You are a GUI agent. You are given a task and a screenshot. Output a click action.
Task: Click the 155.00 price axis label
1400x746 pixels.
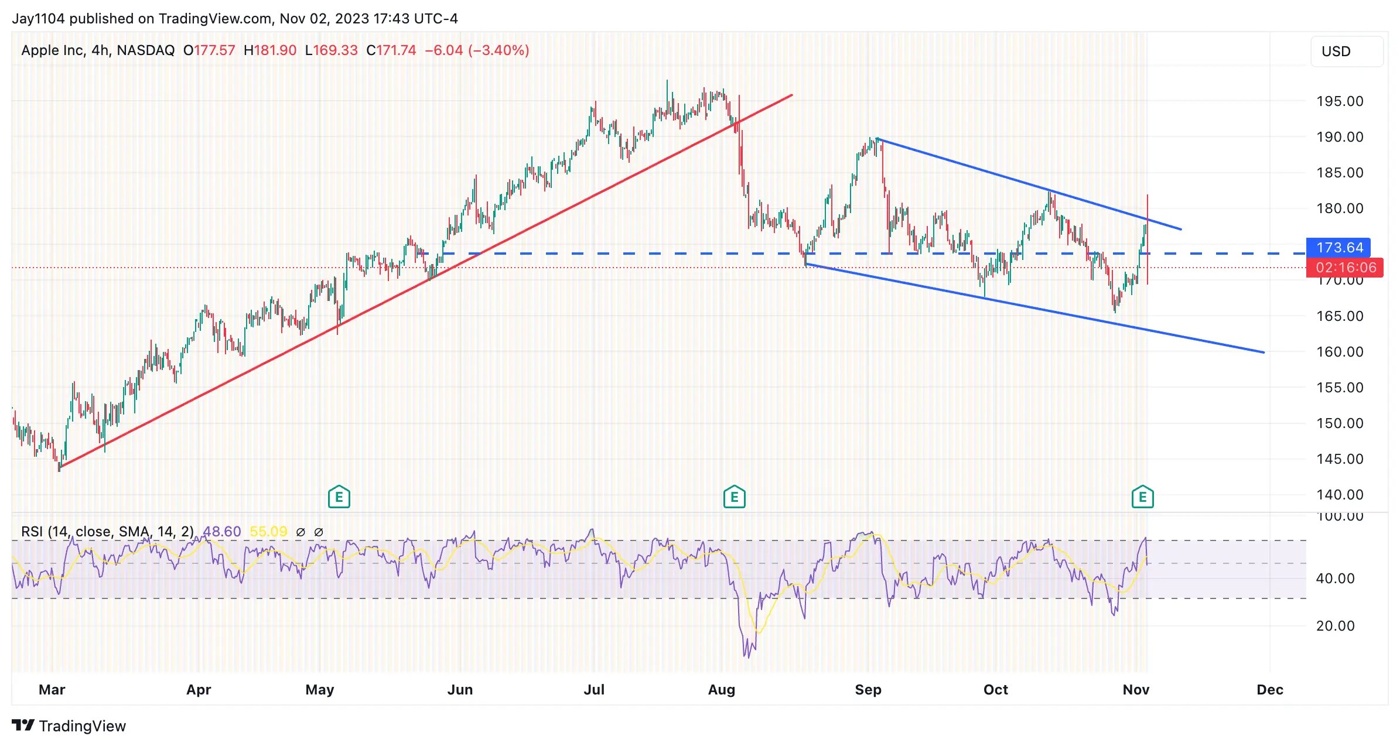point(1340,388)
